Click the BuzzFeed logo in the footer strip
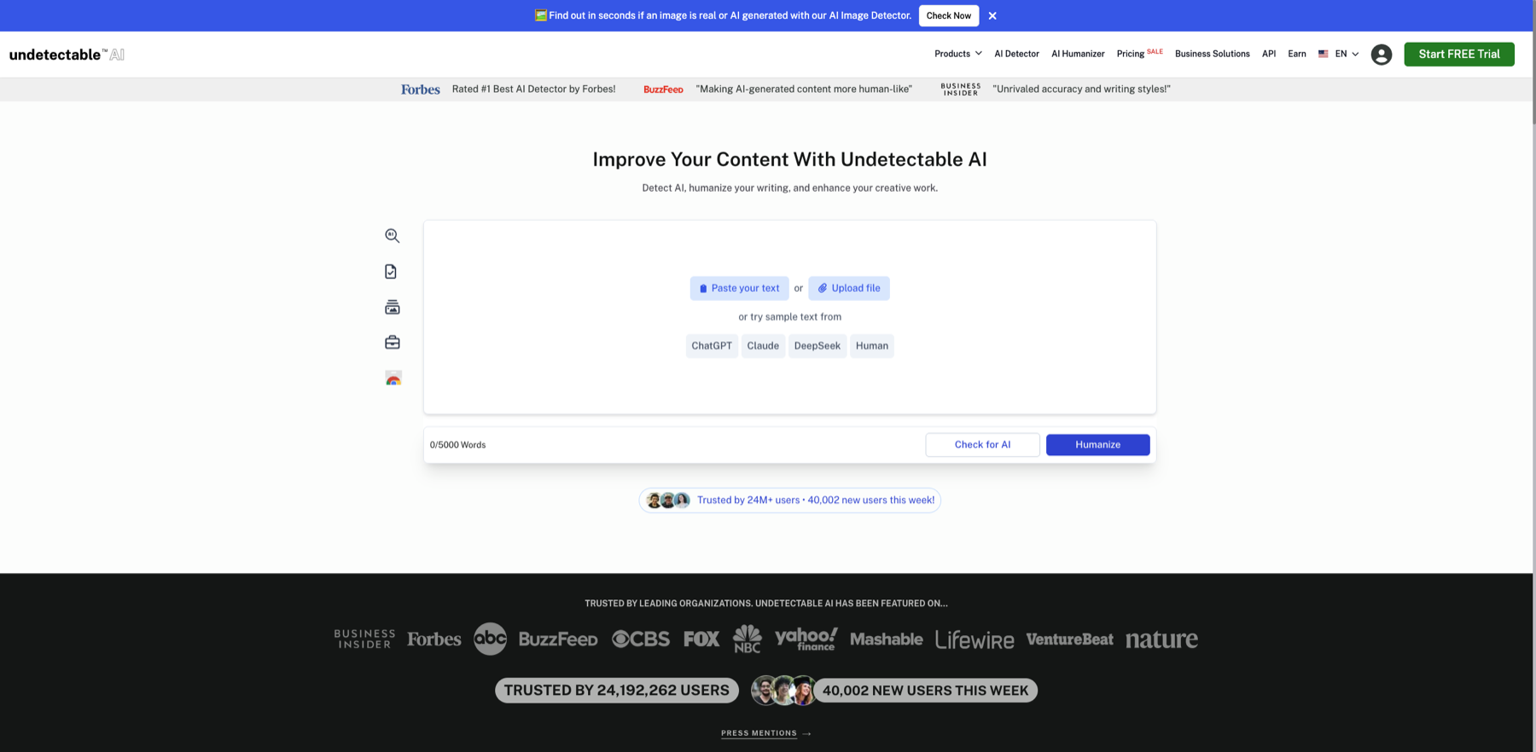 coord(558,639)
